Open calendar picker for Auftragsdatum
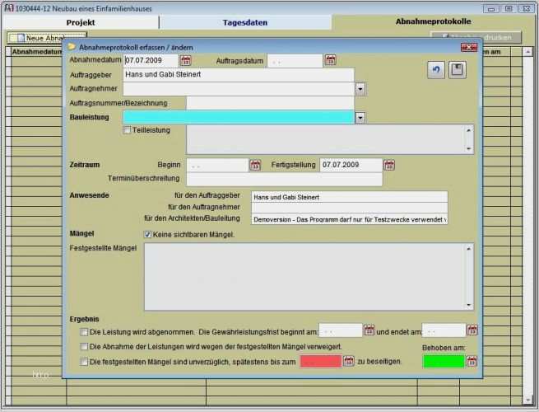 [x=330, y=60]
